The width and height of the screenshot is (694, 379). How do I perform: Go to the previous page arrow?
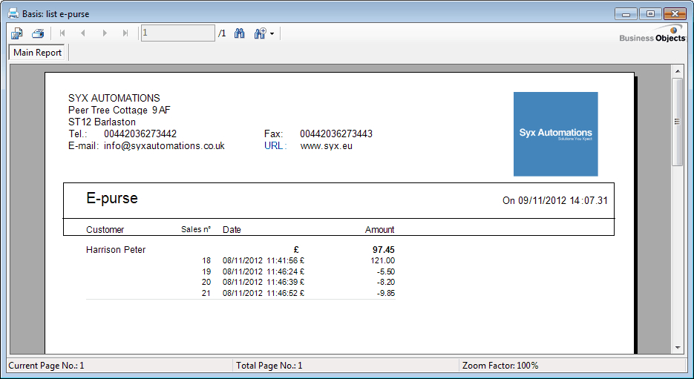click(x=83, y=33)
